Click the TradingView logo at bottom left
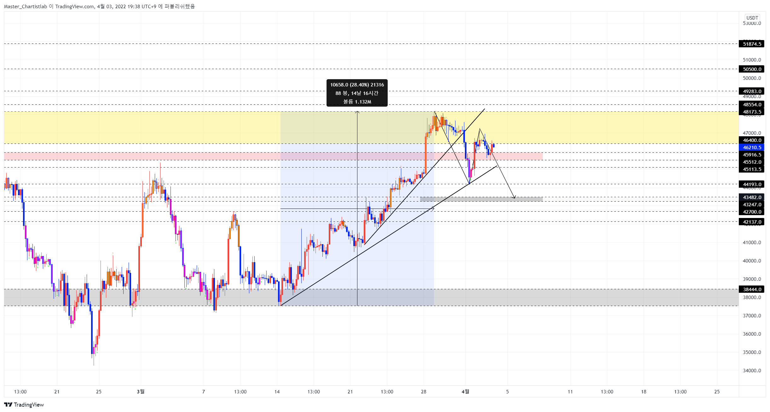 tap(24, 404)
